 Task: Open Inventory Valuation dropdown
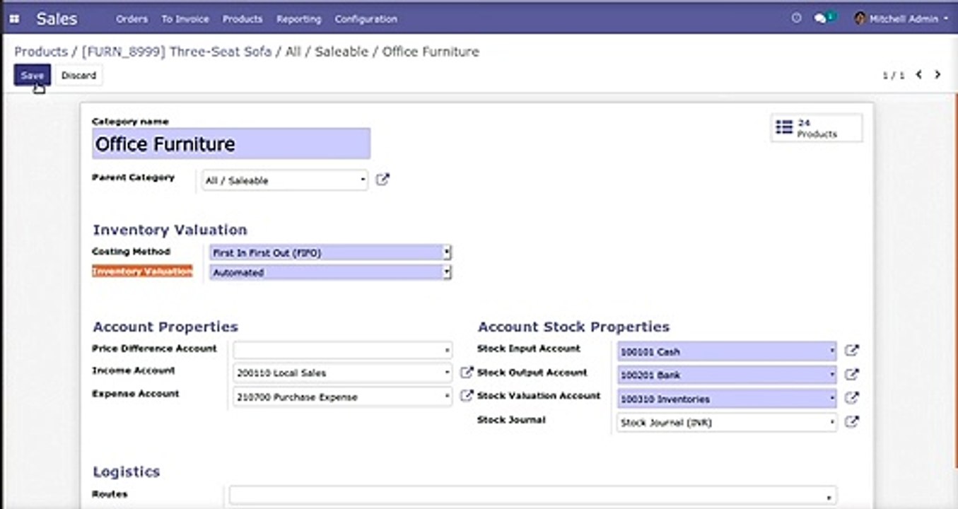(x=330, y=272)
